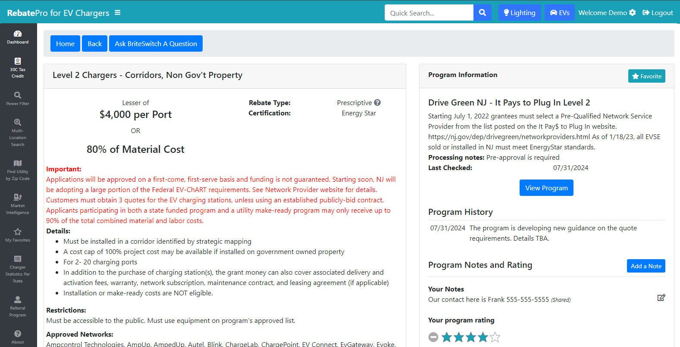Rate program one star
This screenshot has height=347, width=680.
tap(447, 337)
